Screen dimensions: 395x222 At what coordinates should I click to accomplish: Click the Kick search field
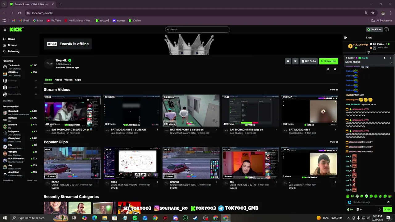point(197,30)
